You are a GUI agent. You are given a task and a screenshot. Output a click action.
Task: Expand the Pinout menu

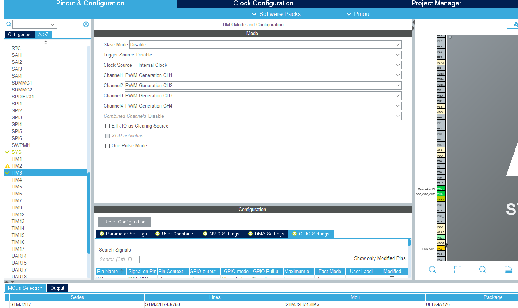[359, 14]
